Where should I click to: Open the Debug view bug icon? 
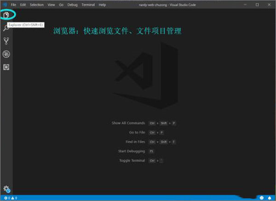6,54
